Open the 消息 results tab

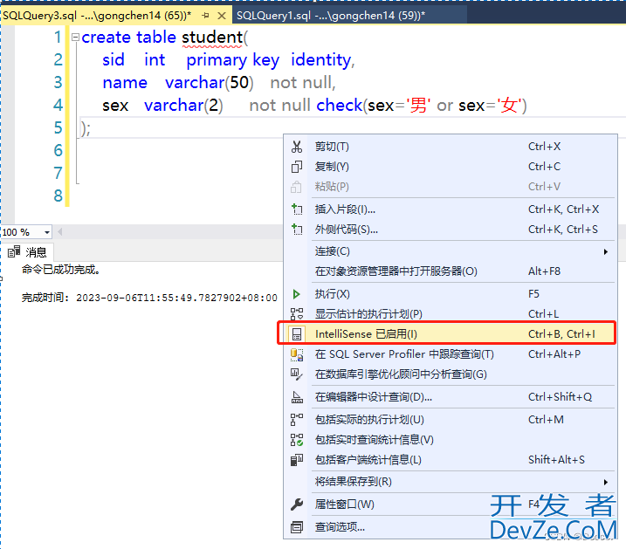[x=28, y=251]
